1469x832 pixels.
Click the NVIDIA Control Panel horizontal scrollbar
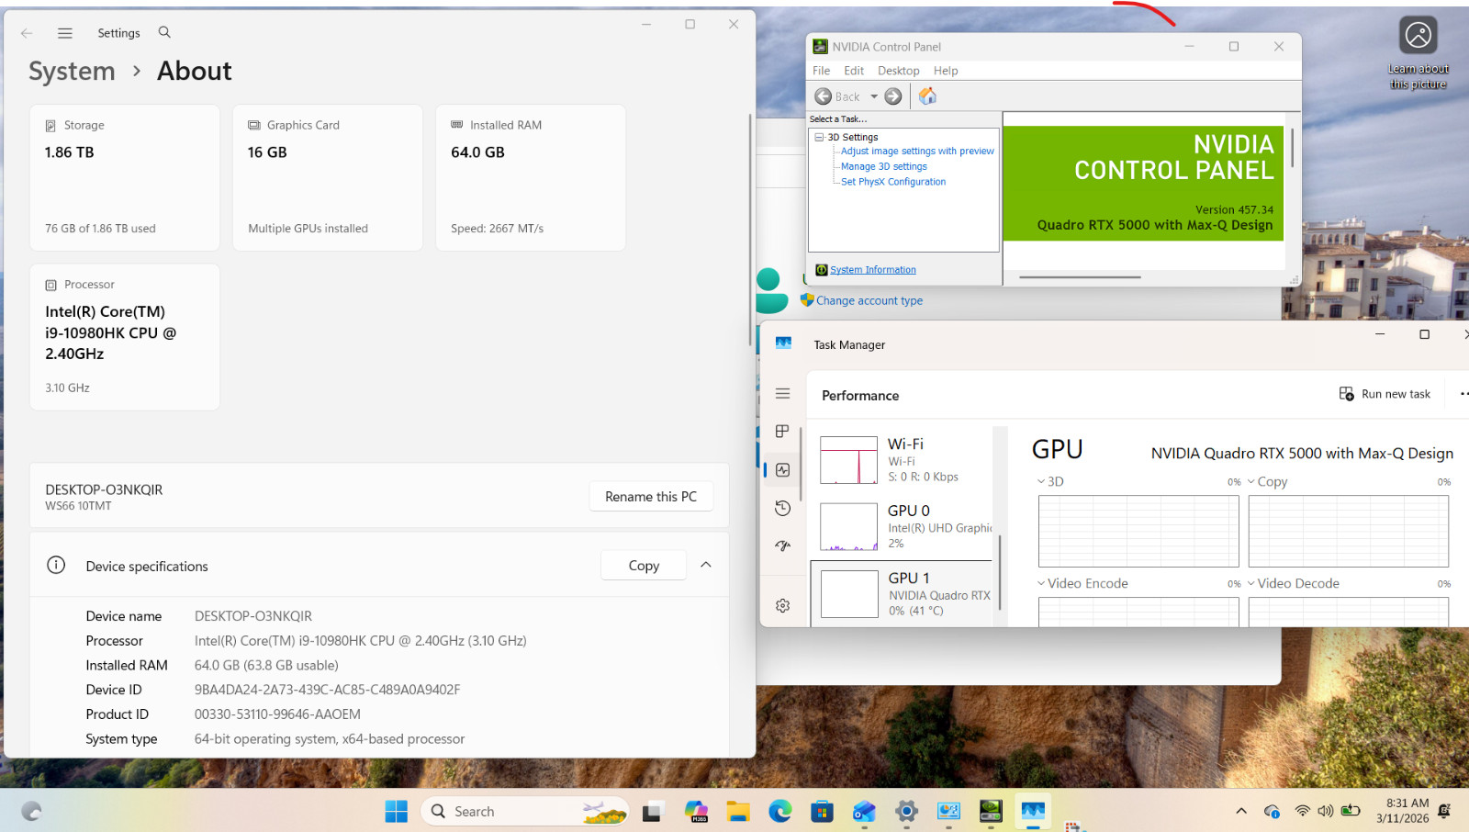(x=1080, y=277)
